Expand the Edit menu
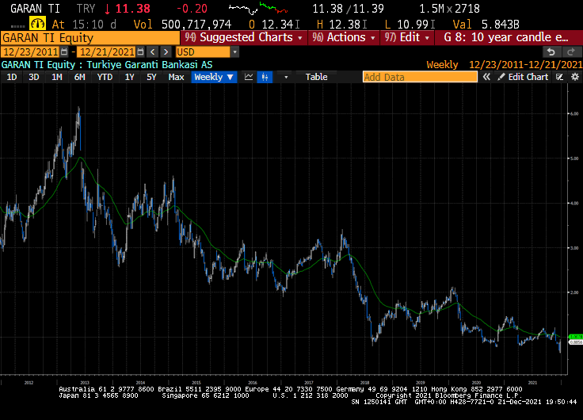The height and width of the screenshot is (420, 583). pyautogui.click(x=407, y=37)
